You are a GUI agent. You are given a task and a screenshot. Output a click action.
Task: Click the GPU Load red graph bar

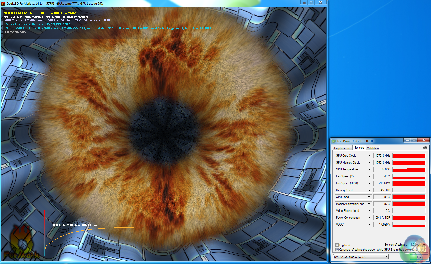409,197
